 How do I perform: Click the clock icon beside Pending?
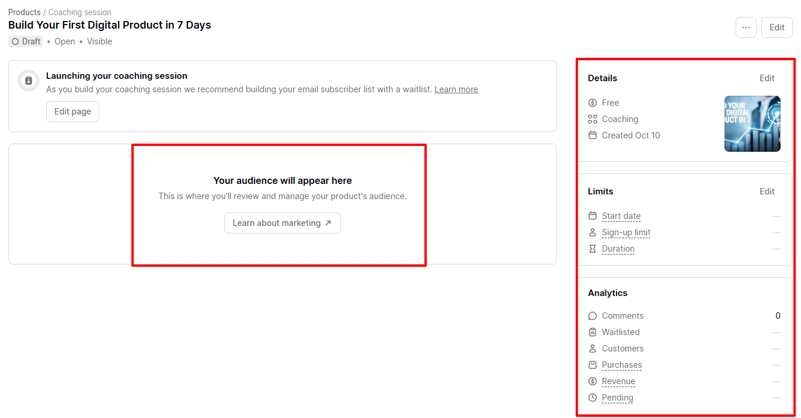(x=593, y=398)
